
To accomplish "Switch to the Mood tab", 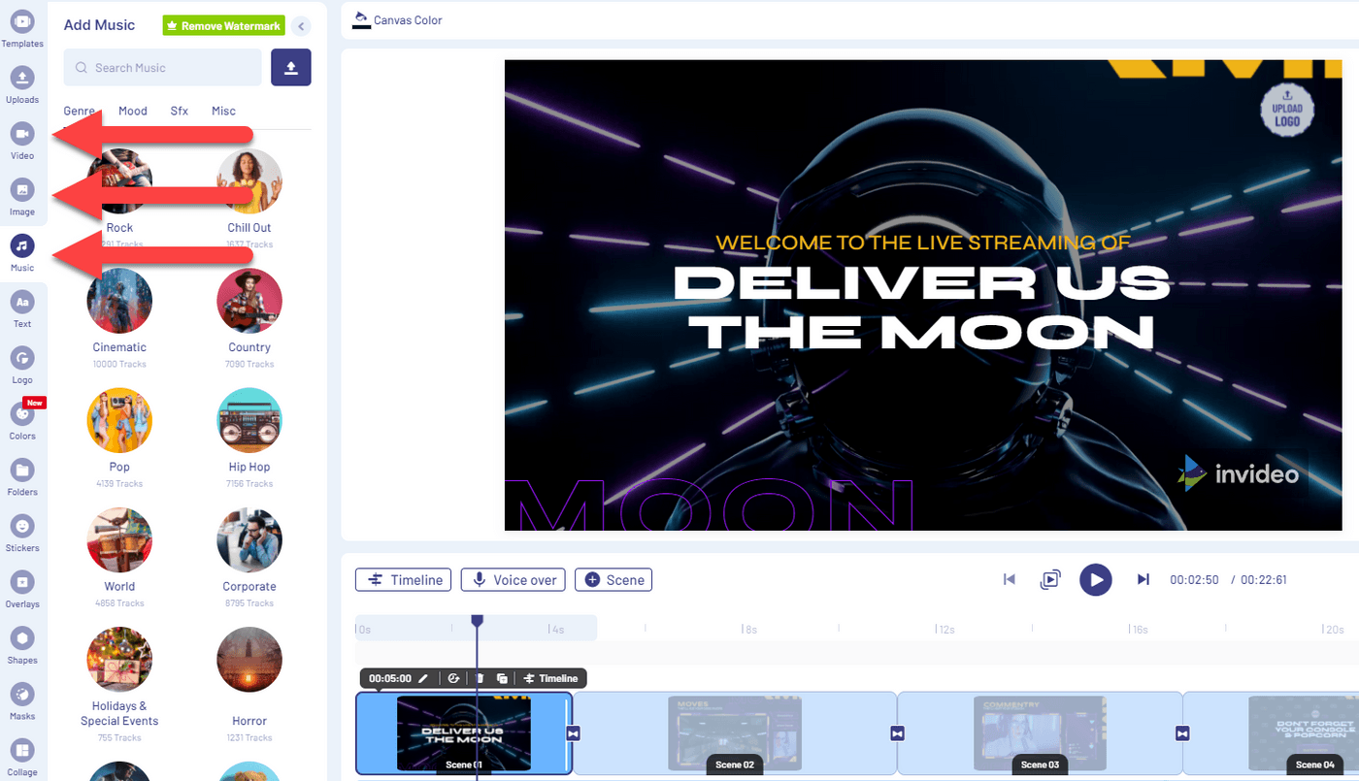I will point(133,111).
